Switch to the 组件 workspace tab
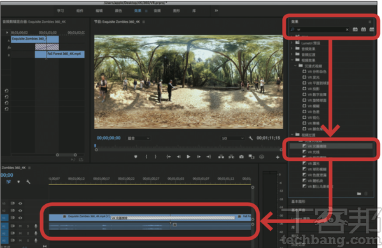The width and height of the screenshot is (382, 248). point(80,10)
